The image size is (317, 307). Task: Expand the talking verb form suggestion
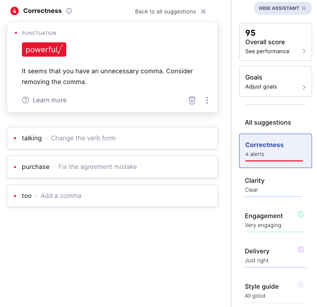[112, 138]
